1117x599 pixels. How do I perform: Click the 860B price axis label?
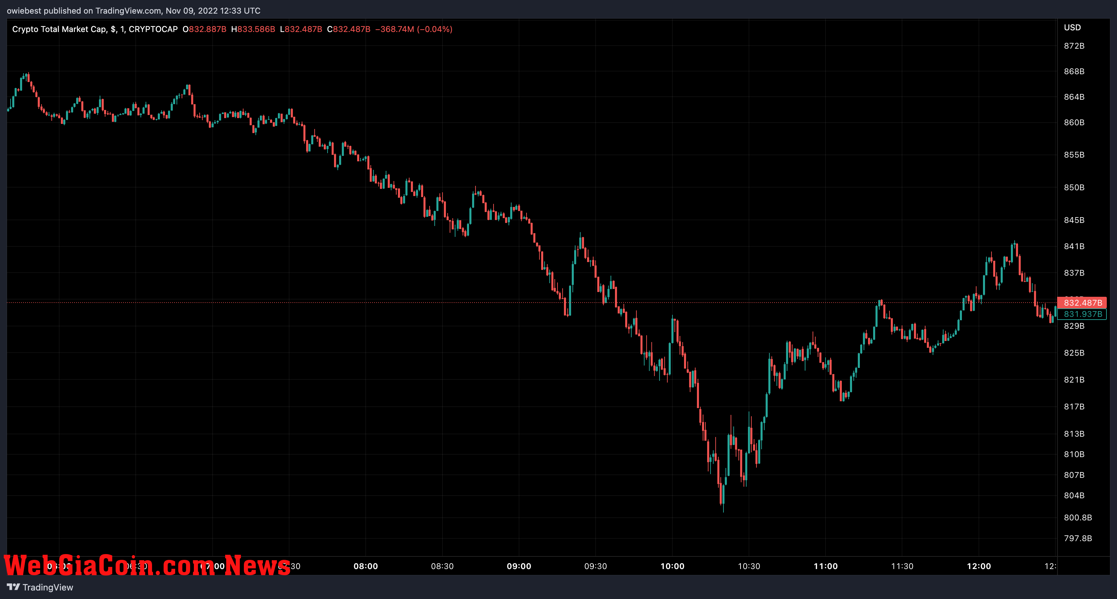1074,122
